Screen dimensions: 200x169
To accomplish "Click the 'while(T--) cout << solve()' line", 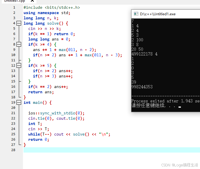I will click(69, 134).
